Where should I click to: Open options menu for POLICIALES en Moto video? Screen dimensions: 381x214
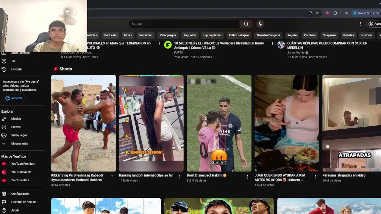tap(159, 44)
